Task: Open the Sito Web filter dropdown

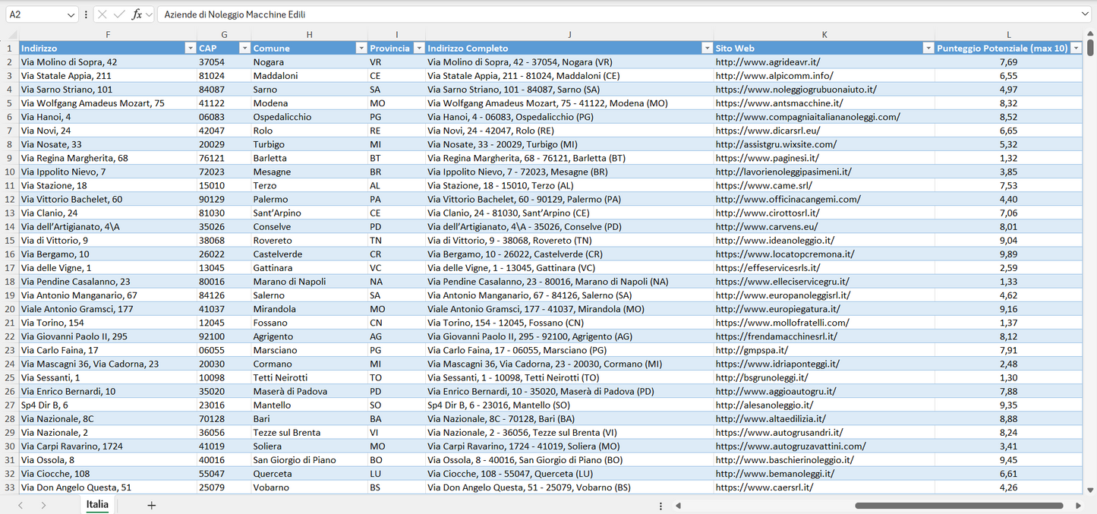Action: coord(927,48)
